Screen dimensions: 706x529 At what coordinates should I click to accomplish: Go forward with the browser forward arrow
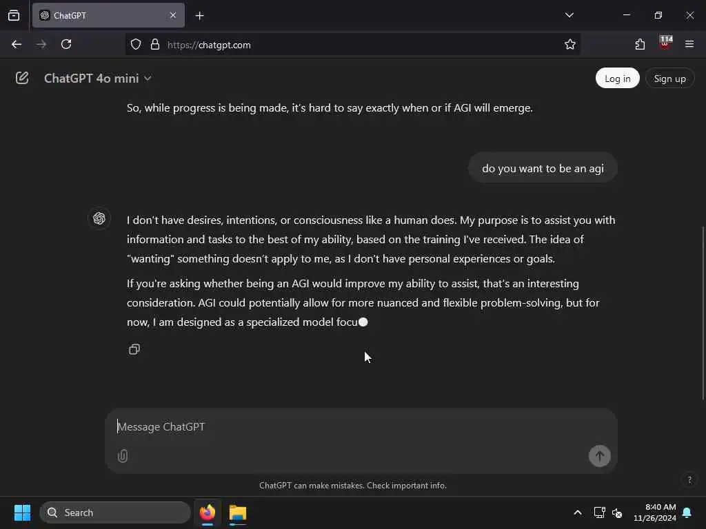tap(41, 44)
